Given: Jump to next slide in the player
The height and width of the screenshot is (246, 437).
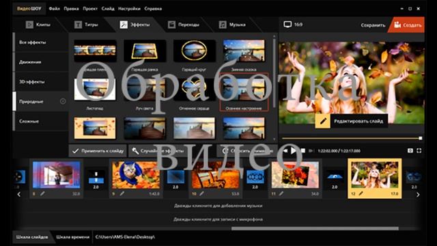Looking at the screenshot, I should point(311,150).
